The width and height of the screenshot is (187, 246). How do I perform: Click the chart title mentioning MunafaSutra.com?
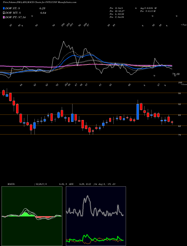coord(40,2)
